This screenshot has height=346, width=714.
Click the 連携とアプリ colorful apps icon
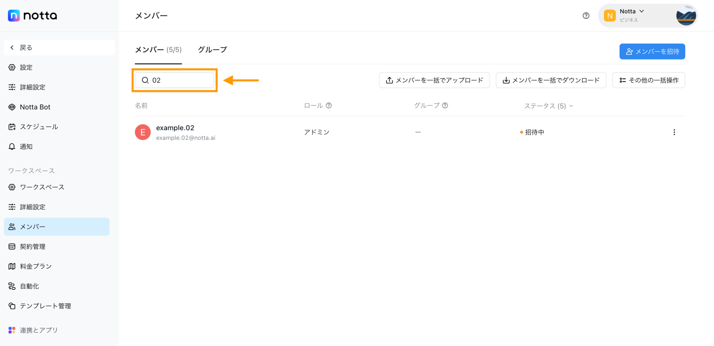[12, 330]
